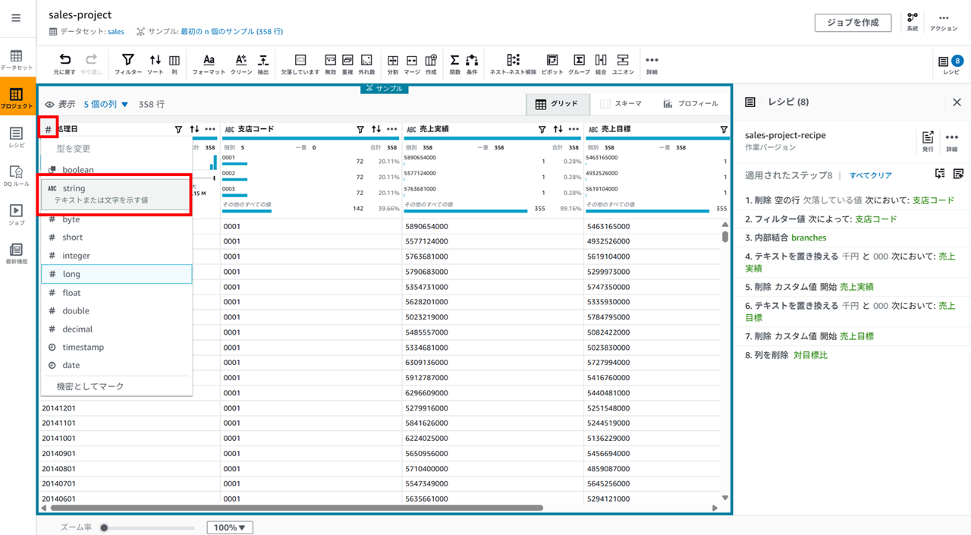Screen dimensions: 971x535
Task: Choose timestamp type in type menu
Action: (116, 348)
